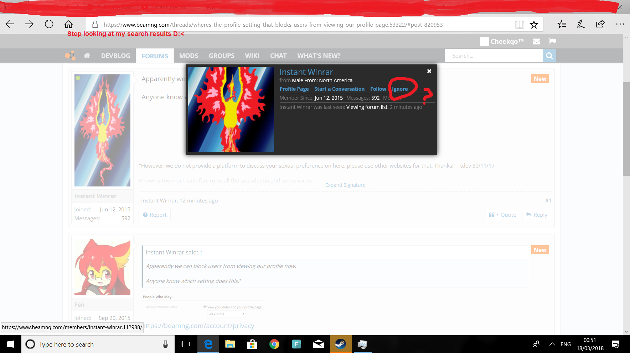Follow Instant Winrar via Follow link
The image size is (630, 353).
pos(378,89)
